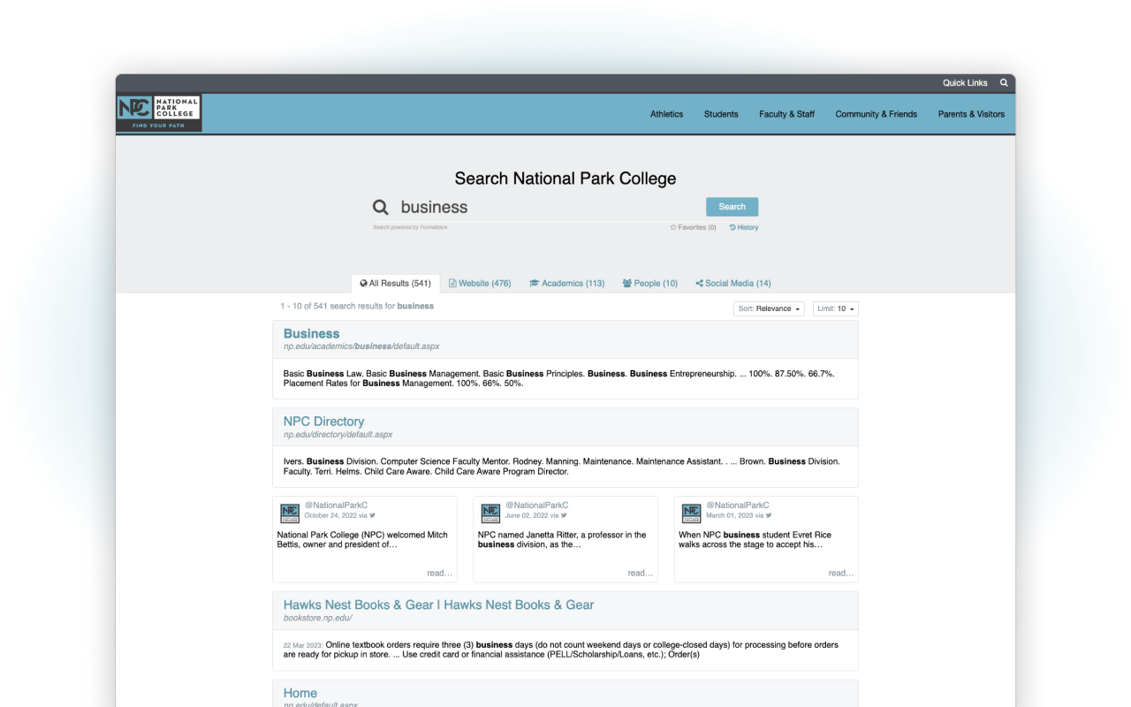The width and height of the screenshot is (1131, 707).
Task: Click NPC avatar on October 24, 2022 tweet
Action: [x=290, y=513]
